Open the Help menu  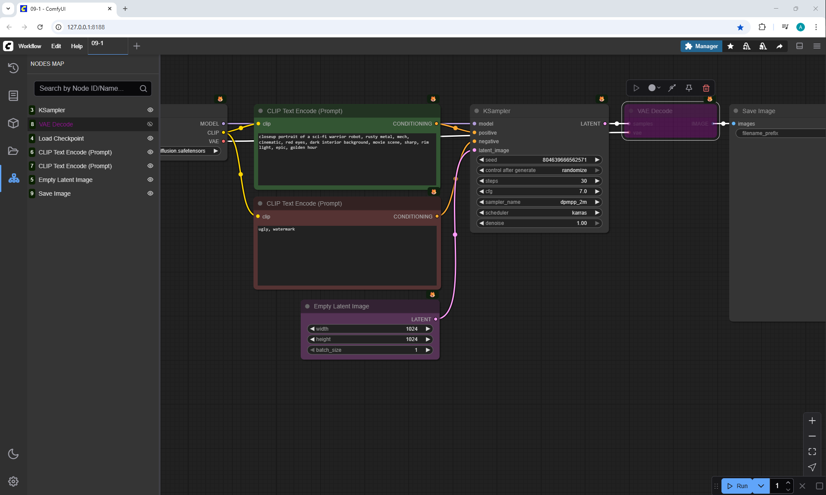click(x=77, y=46)
